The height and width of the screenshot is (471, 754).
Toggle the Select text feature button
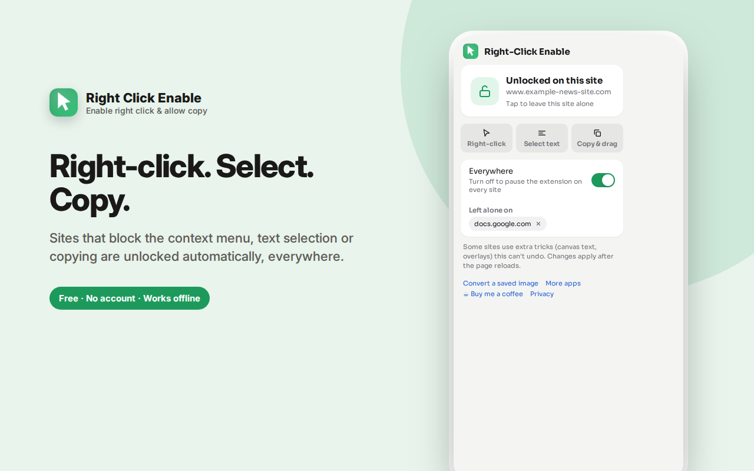tap(542, 138)
